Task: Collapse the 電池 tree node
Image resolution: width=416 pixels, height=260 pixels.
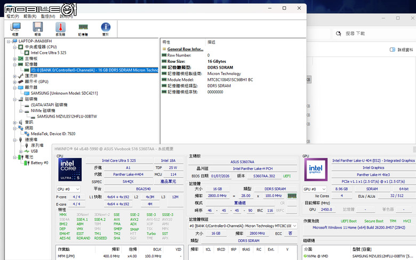Action: (x=15, y=157)
